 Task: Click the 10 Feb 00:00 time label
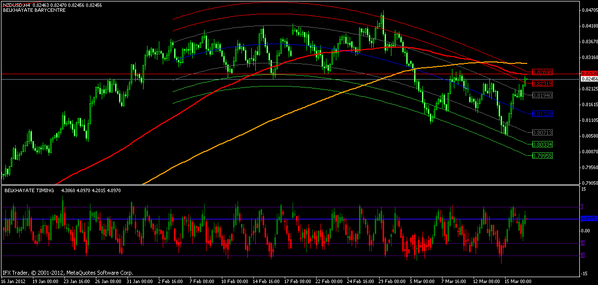235,282
